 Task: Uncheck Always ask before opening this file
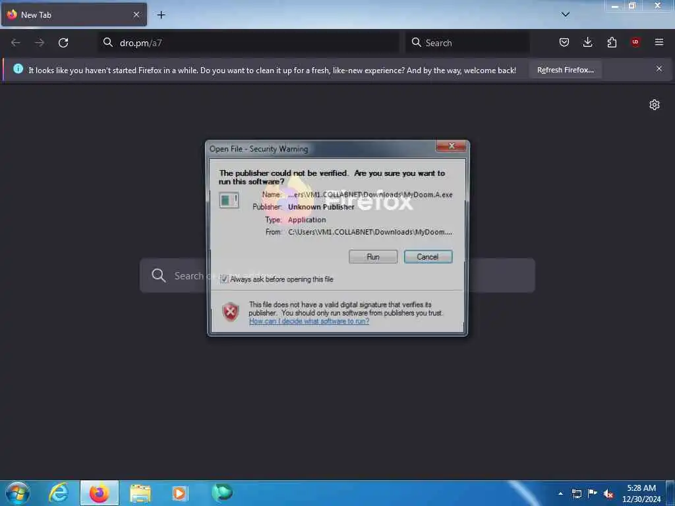[x=224, y=279]
